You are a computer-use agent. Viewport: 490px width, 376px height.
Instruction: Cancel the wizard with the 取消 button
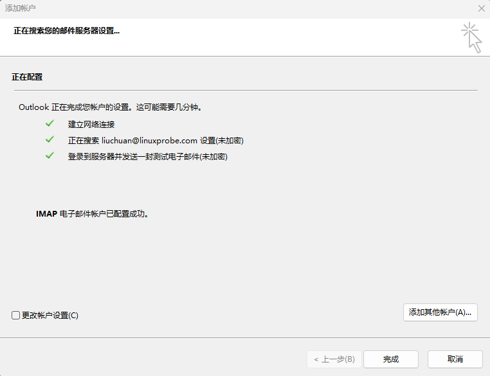click(x=455, y=359)
